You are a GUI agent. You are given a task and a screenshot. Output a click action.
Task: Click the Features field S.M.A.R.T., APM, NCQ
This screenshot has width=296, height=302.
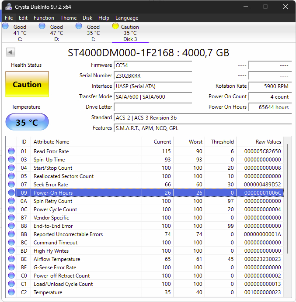point(202,128)
